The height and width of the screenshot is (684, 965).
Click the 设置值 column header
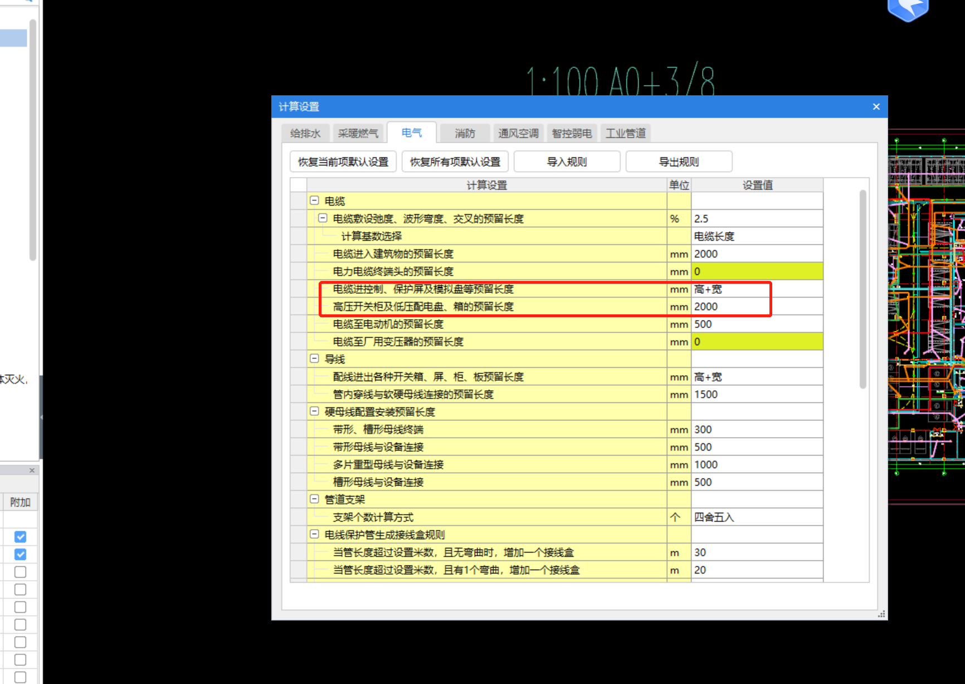pos(757,185)
